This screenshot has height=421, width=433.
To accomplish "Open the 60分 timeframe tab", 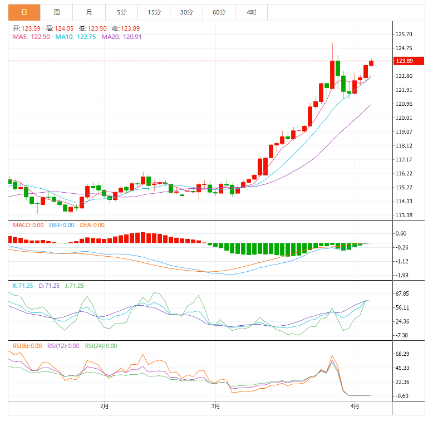I will point(219,12).
